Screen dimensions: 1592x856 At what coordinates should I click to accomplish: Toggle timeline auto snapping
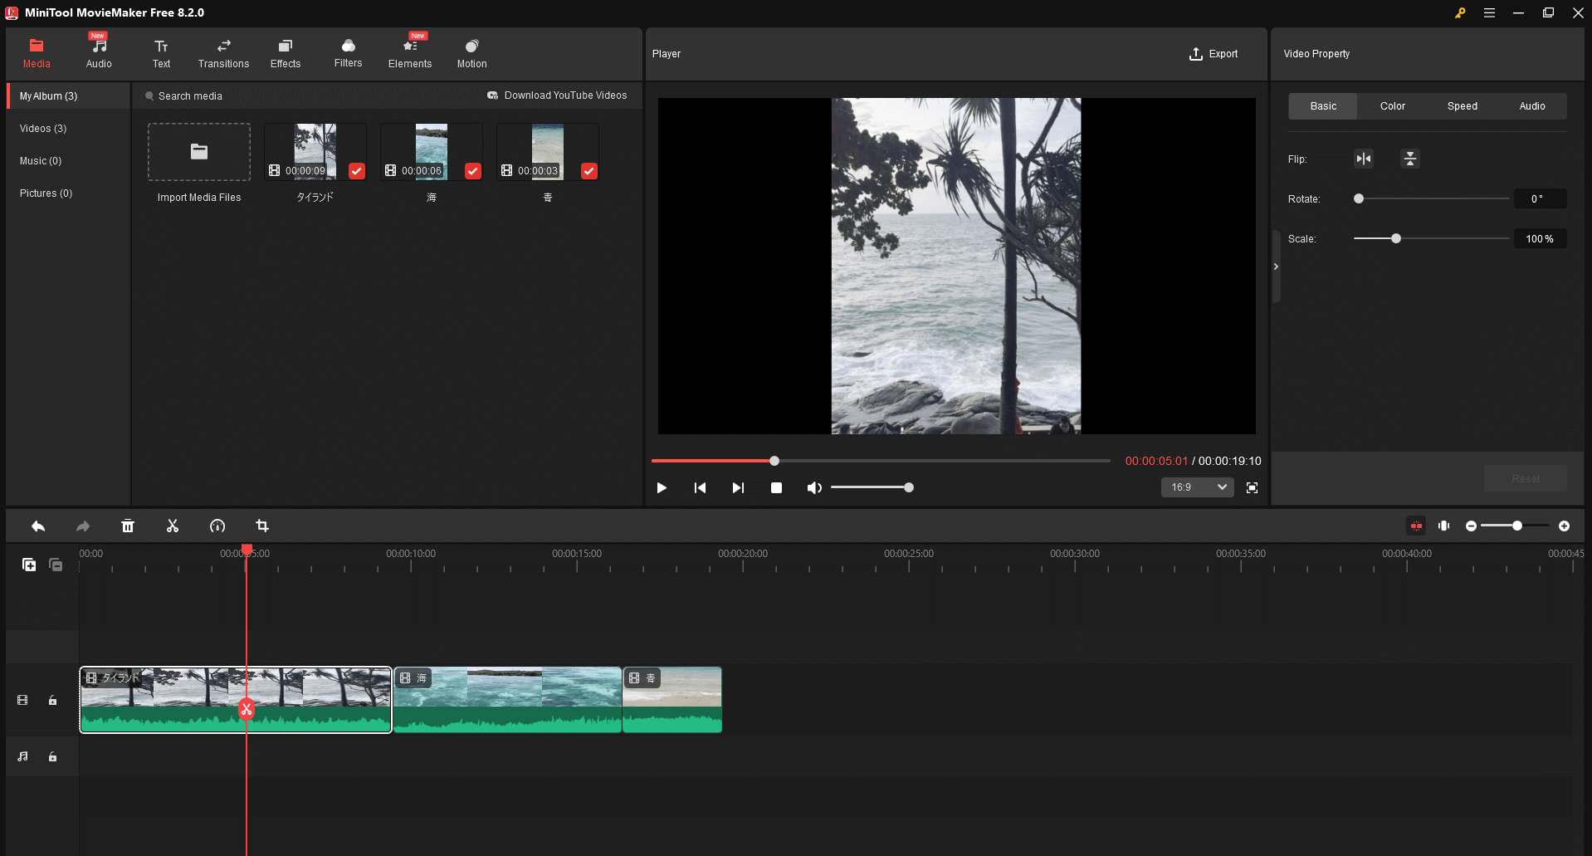[x=1416, y=526]
